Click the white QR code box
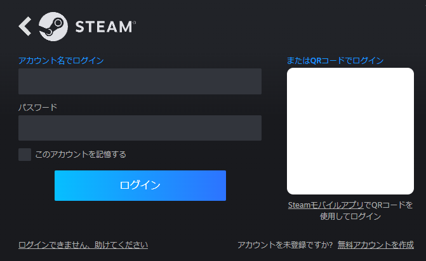 350,131
